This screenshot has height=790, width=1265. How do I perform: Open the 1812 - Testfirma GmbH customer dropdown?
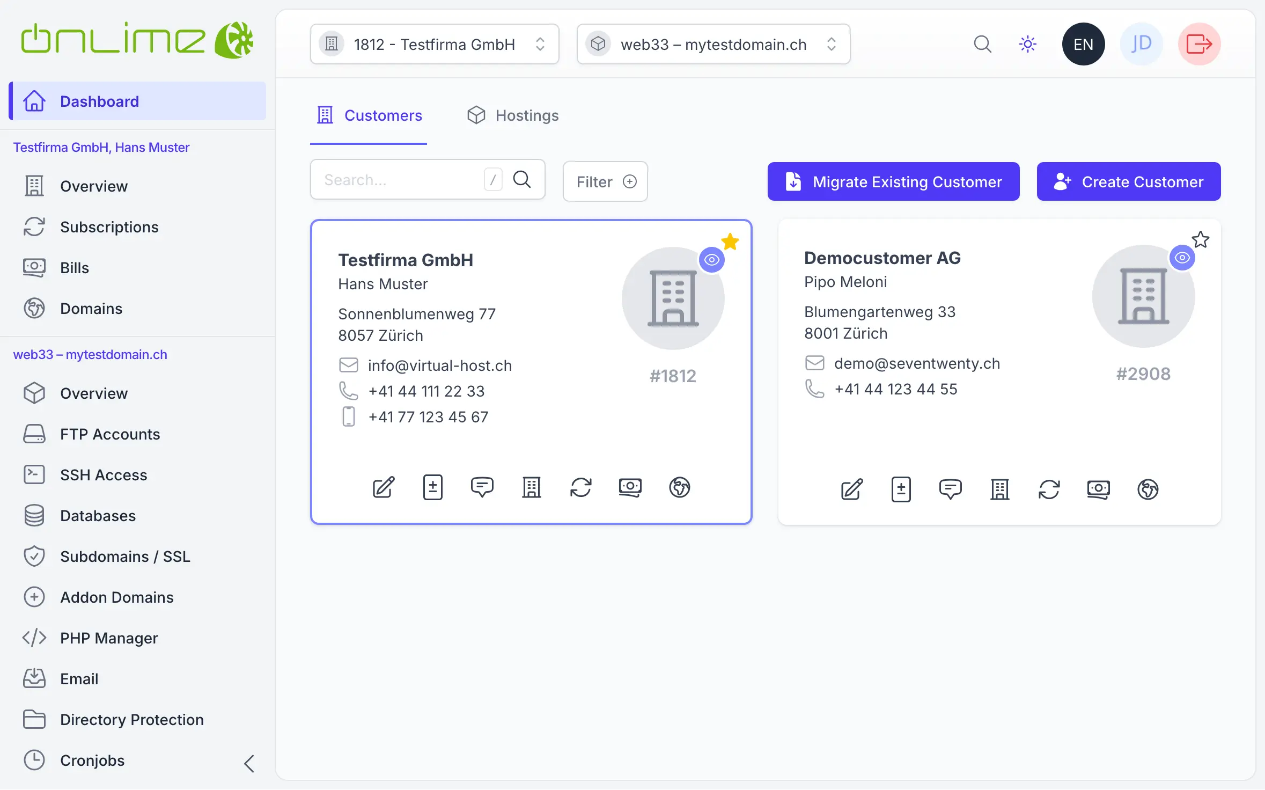click(x=435, y=44)
